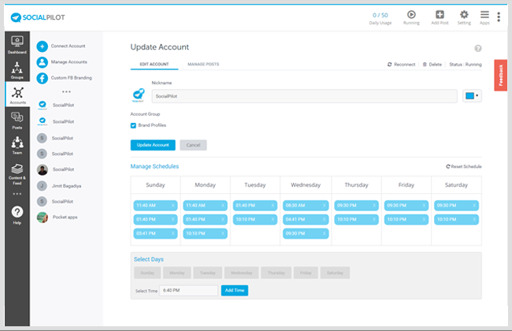Click Thursday 09:30 PM time slot

pos(356,206)
